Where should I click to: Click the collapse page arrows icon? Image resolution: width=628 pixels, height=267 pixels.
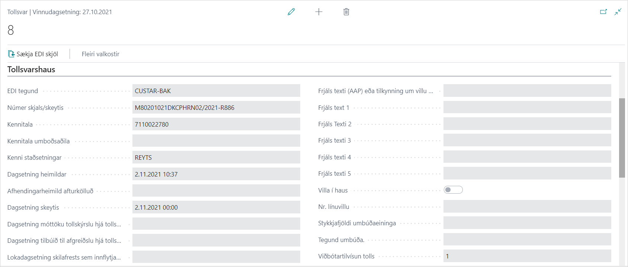[x=618, y=12]
